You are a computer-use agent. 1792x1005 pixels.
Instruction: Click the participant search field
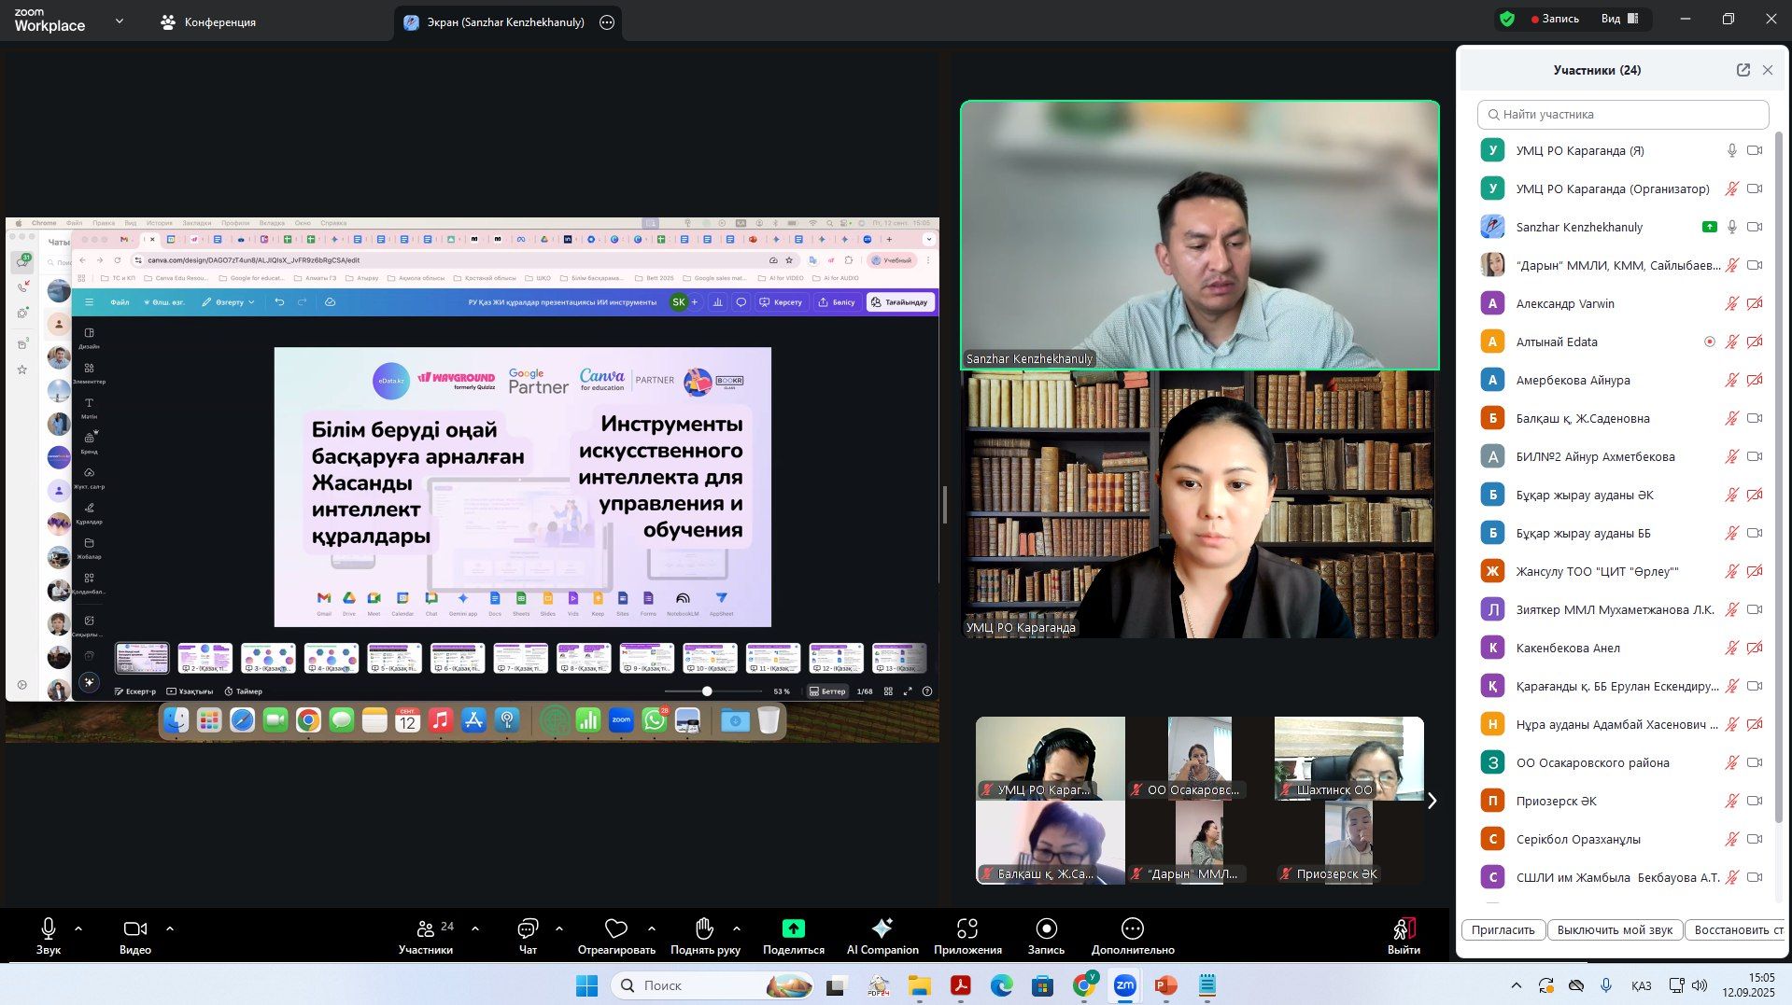(1623, 115)
